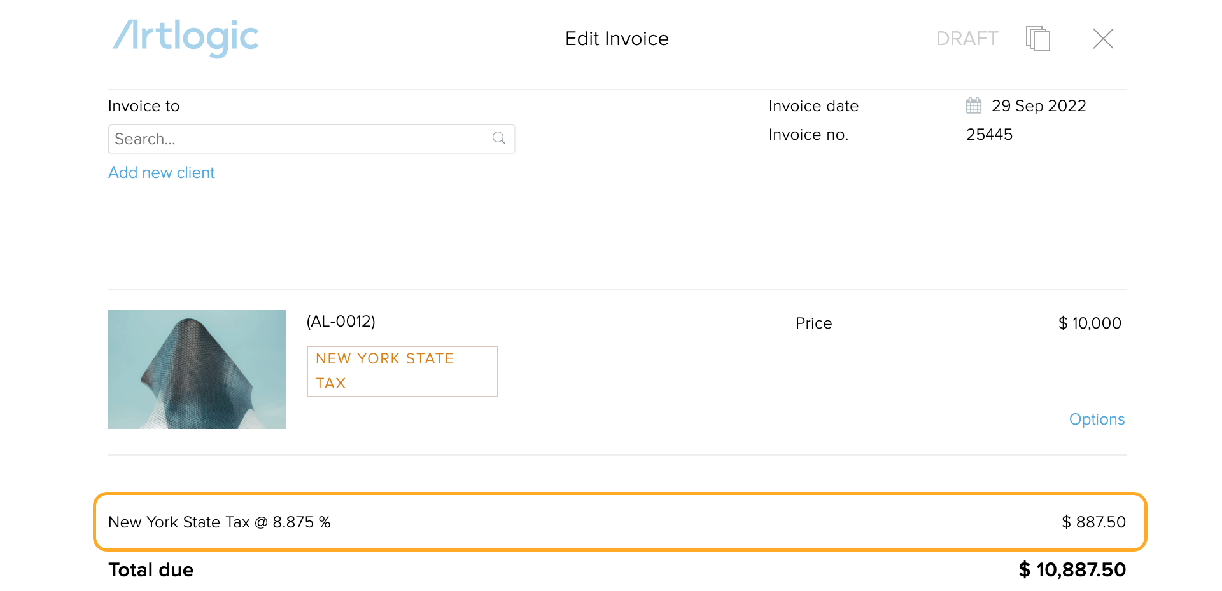Screen dimensions: 1222x591
Task: Close the Edit Invoice dialog
Action: click(1103, 39)
